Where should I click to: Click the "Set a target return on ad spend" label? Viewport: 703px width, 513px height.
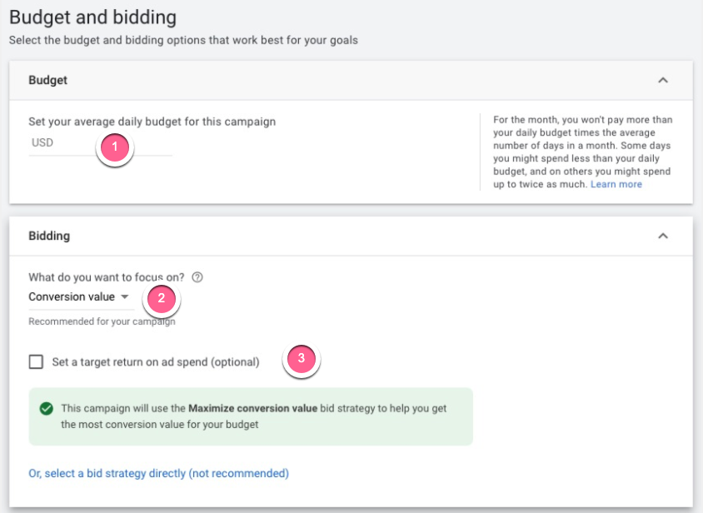pos(156,362)
